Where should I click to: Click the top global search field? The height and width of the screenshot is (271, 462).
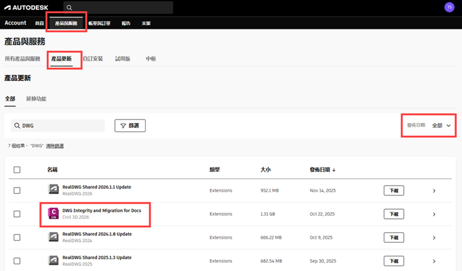(118, 8)
